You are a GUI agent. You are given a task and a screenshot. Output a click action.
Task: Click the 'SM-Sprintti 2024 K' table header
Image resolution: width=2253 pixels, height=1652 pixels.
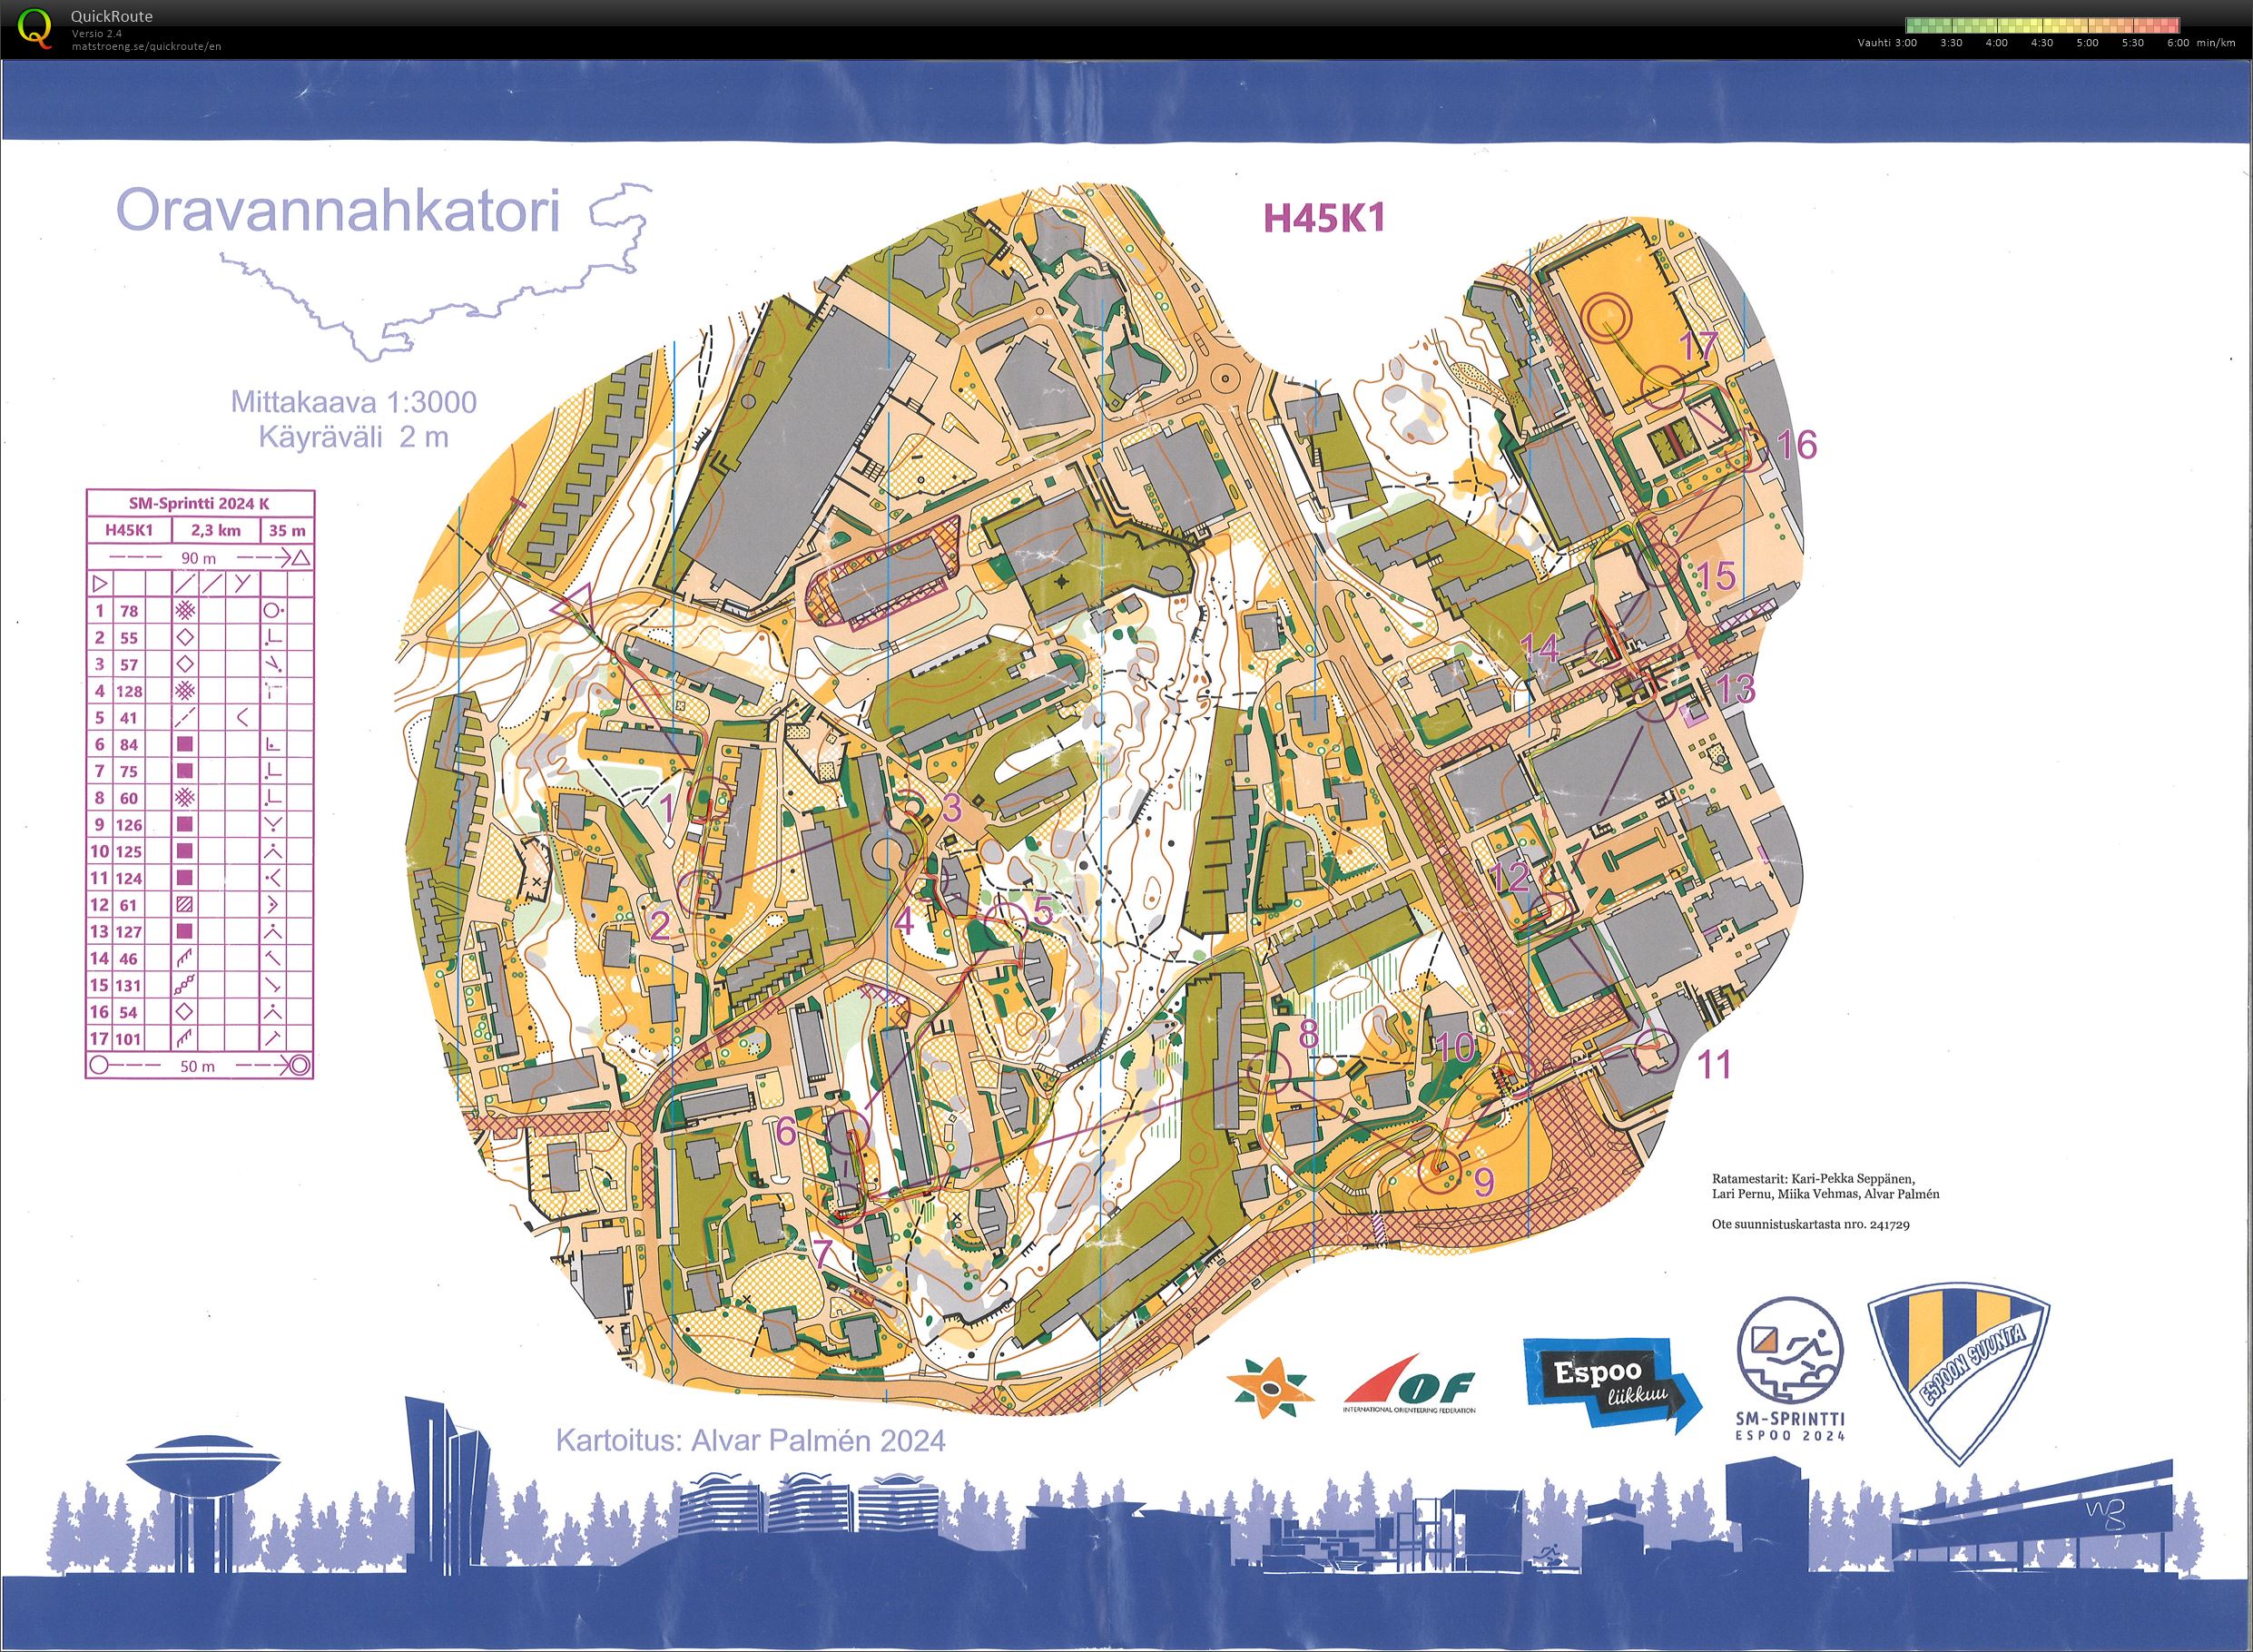(199, 503)
